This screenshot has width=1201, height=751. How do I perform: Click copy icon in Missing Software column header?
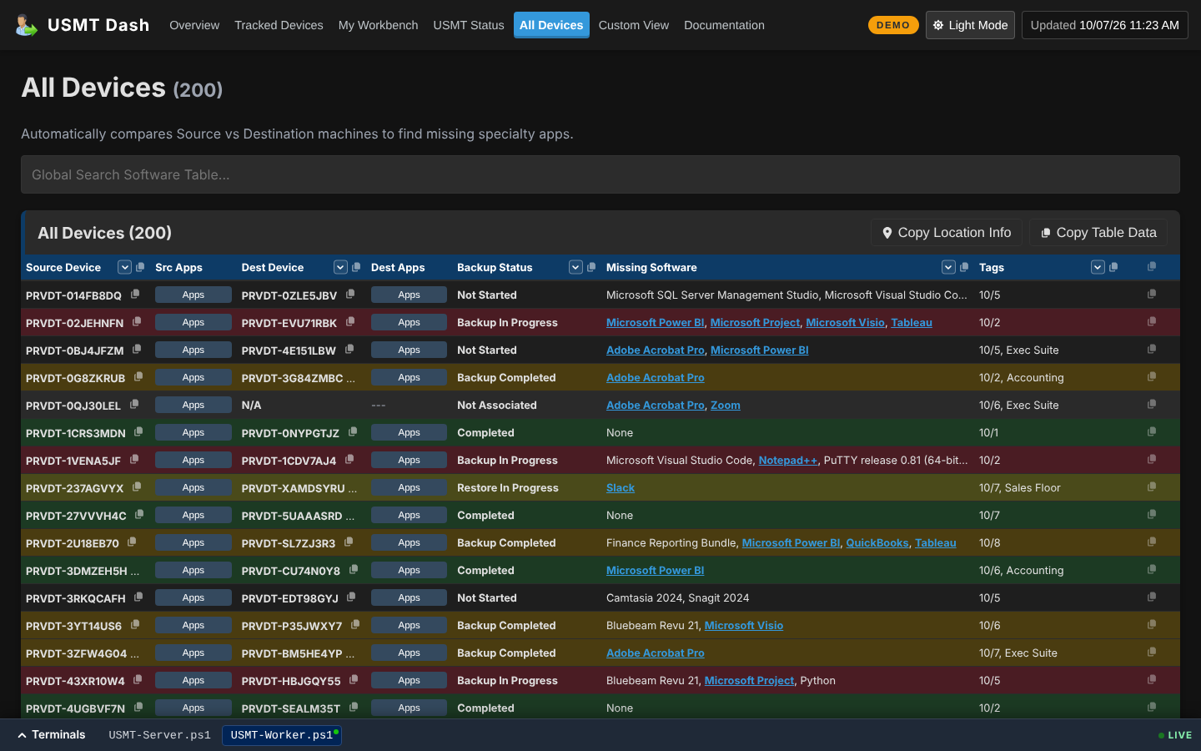pyautogui.click(x=964, y=267)
